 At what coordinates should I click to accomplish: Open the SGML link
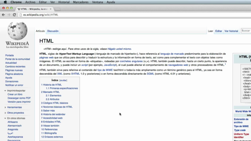pyautogui.click(x=151, y=74)
